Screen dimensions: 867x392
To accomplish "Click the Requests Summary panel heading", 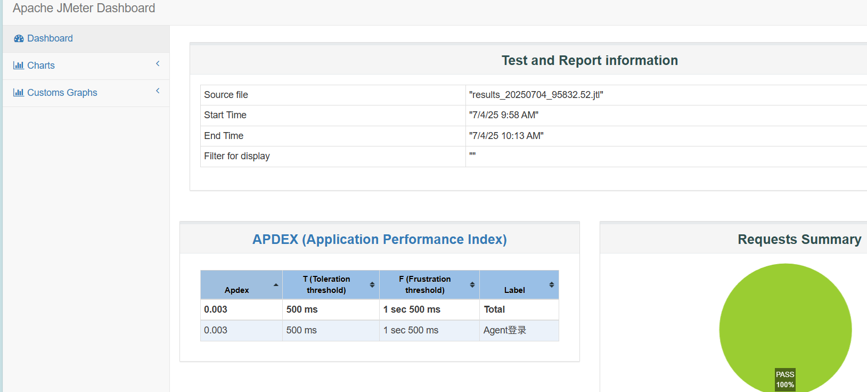I will pos(799,240).
